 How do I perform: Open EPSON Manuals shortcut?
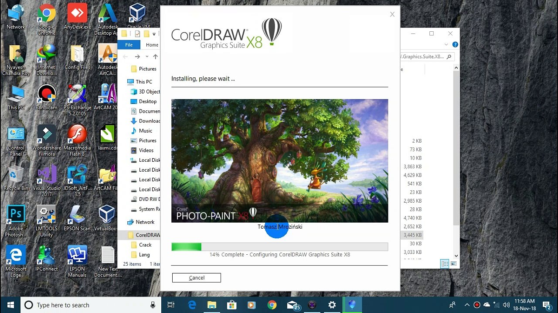77,262
